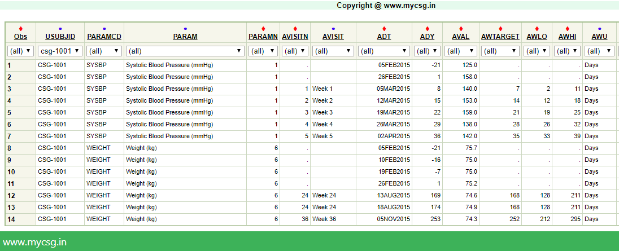Click the blue dot icon above AWU
Viewport: 619px width, 251px height.
(x=599, y=29)
